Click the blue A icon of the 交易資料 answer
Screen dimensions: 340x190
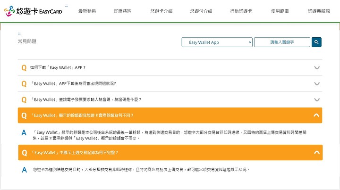(24, 170)
